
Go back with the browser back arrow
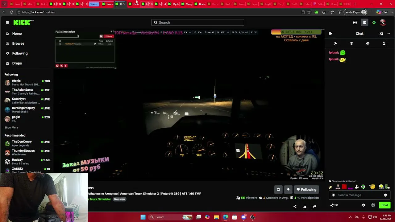4,12
